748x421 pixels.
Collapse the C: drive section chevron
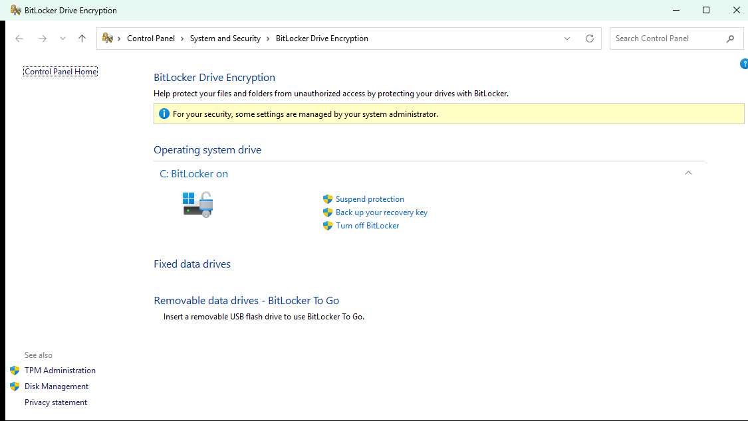(x=688, y=173)
